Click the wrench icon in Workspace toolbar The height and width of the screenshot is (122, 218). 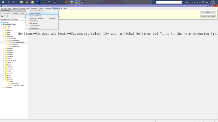(7, 16)
